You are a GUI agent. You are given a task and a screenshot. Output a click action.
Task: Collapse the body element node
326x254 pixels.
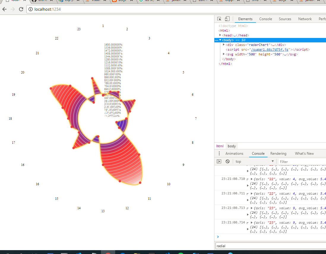point(220,40)
